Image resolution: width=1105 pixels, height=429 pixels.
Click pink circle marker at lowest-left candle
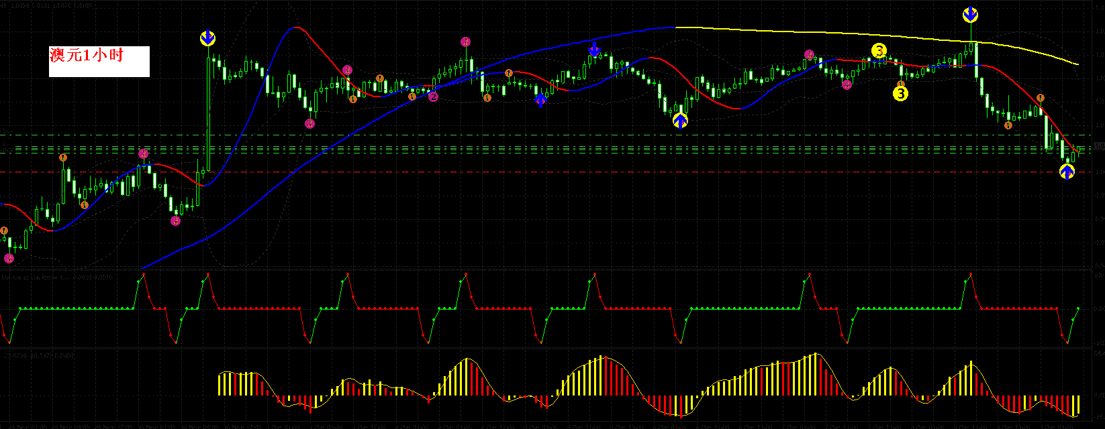[x=9, y=258]
